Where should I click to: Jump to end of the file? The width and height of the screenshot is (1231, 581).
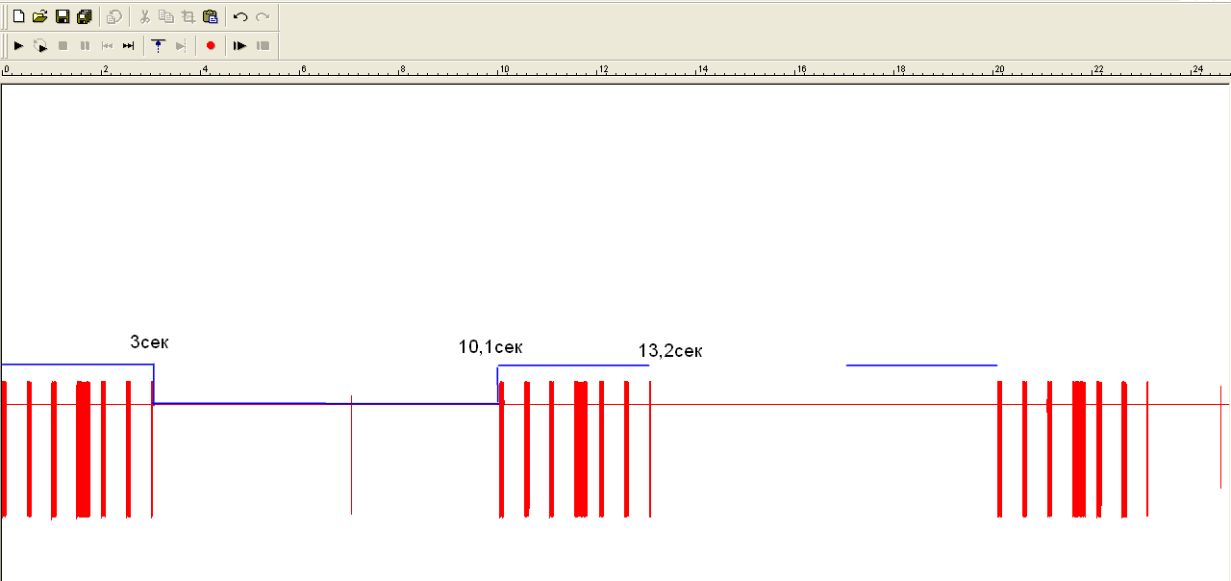point(129,45)
